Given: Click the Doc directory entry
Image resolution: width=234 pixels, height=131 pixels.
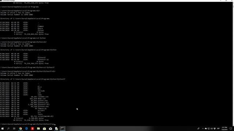Looking at the screenshot, I should (39, 89).
